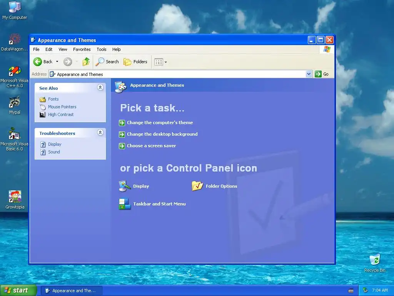Click the arrow beside Choose a screen saver
The height and width of the screenshot is (296, 394).
[x=122, y=146]
